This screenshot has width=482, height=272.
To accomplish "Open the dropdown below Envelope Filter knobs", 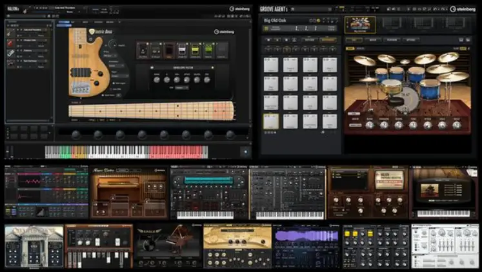I will (181, 88).
